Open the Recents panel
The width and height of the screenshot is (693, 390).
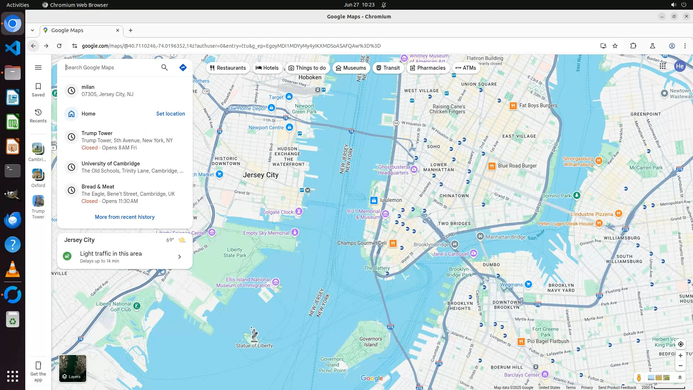(38, 116)
